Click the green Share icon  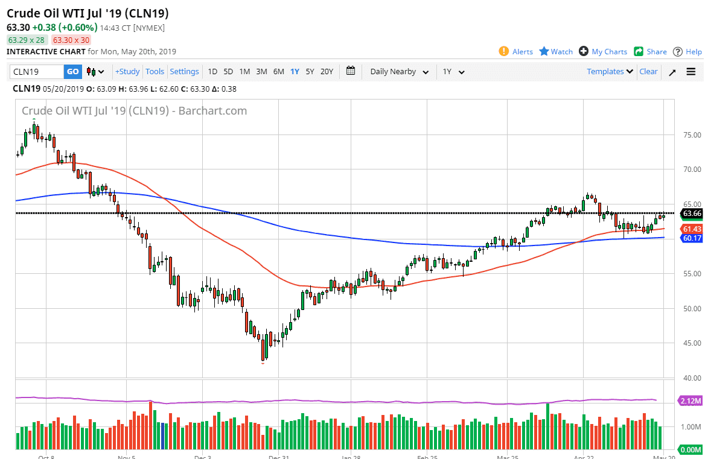[639, 51]
